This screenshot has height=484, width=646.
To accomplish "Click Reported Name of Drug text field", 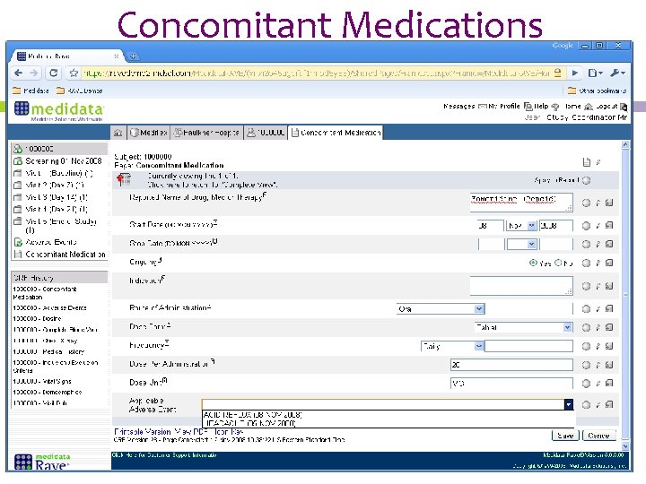I will 521,202.
